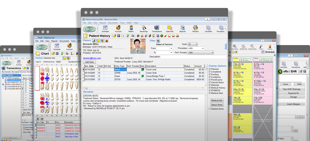Image resolution: width=310 pixels, height=141 pixels.
Task: Open yellow sticky note icon beside Patient
Action: click(98, 41)
